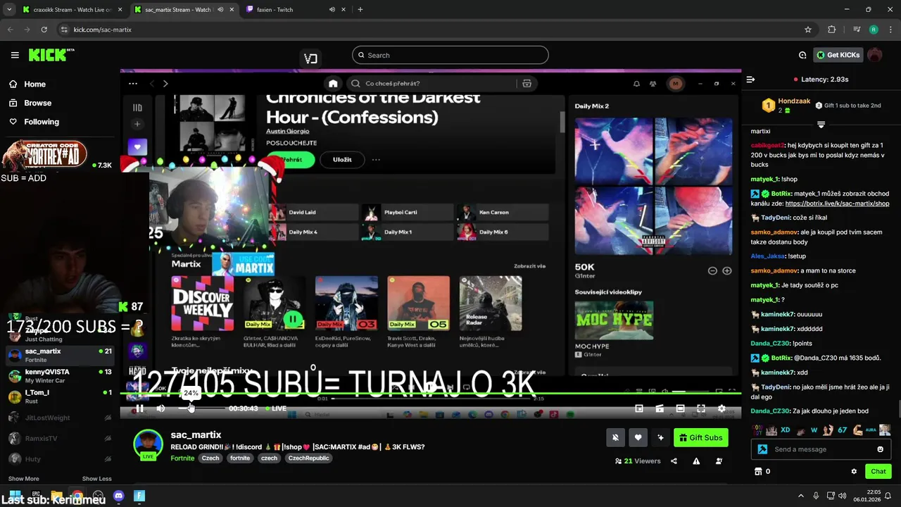Open the botrix.live shop link in chat

pos(837,204)
